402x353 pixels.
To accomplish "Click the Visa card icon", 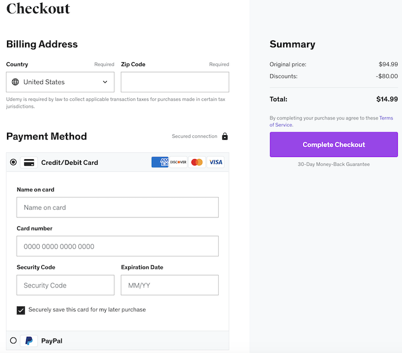I will pos(215,162).
